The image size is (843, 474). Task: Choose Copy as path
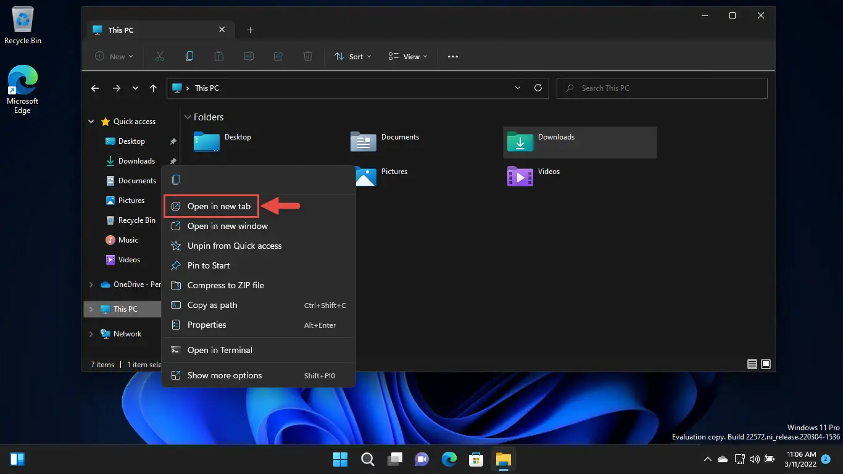259,305
